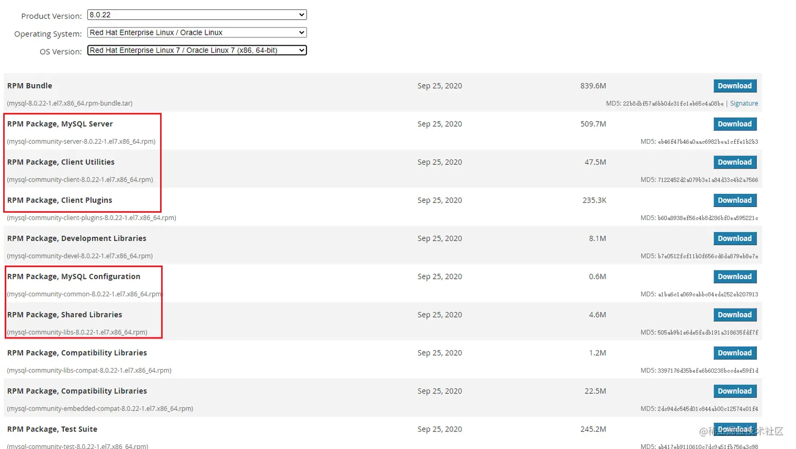Click the 0.6M size of MySQL Configuration

[598, 277]
